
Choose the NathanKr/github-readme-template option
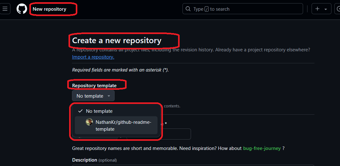click(x=116, y=125)
